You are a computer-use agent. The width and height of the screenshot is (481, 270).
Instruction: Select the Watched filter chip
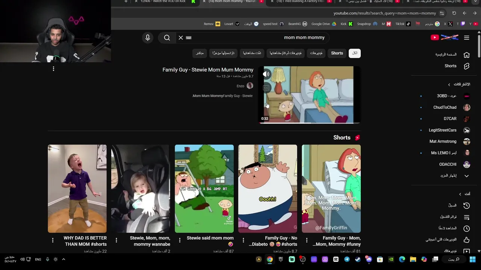[x=252, y=53]
